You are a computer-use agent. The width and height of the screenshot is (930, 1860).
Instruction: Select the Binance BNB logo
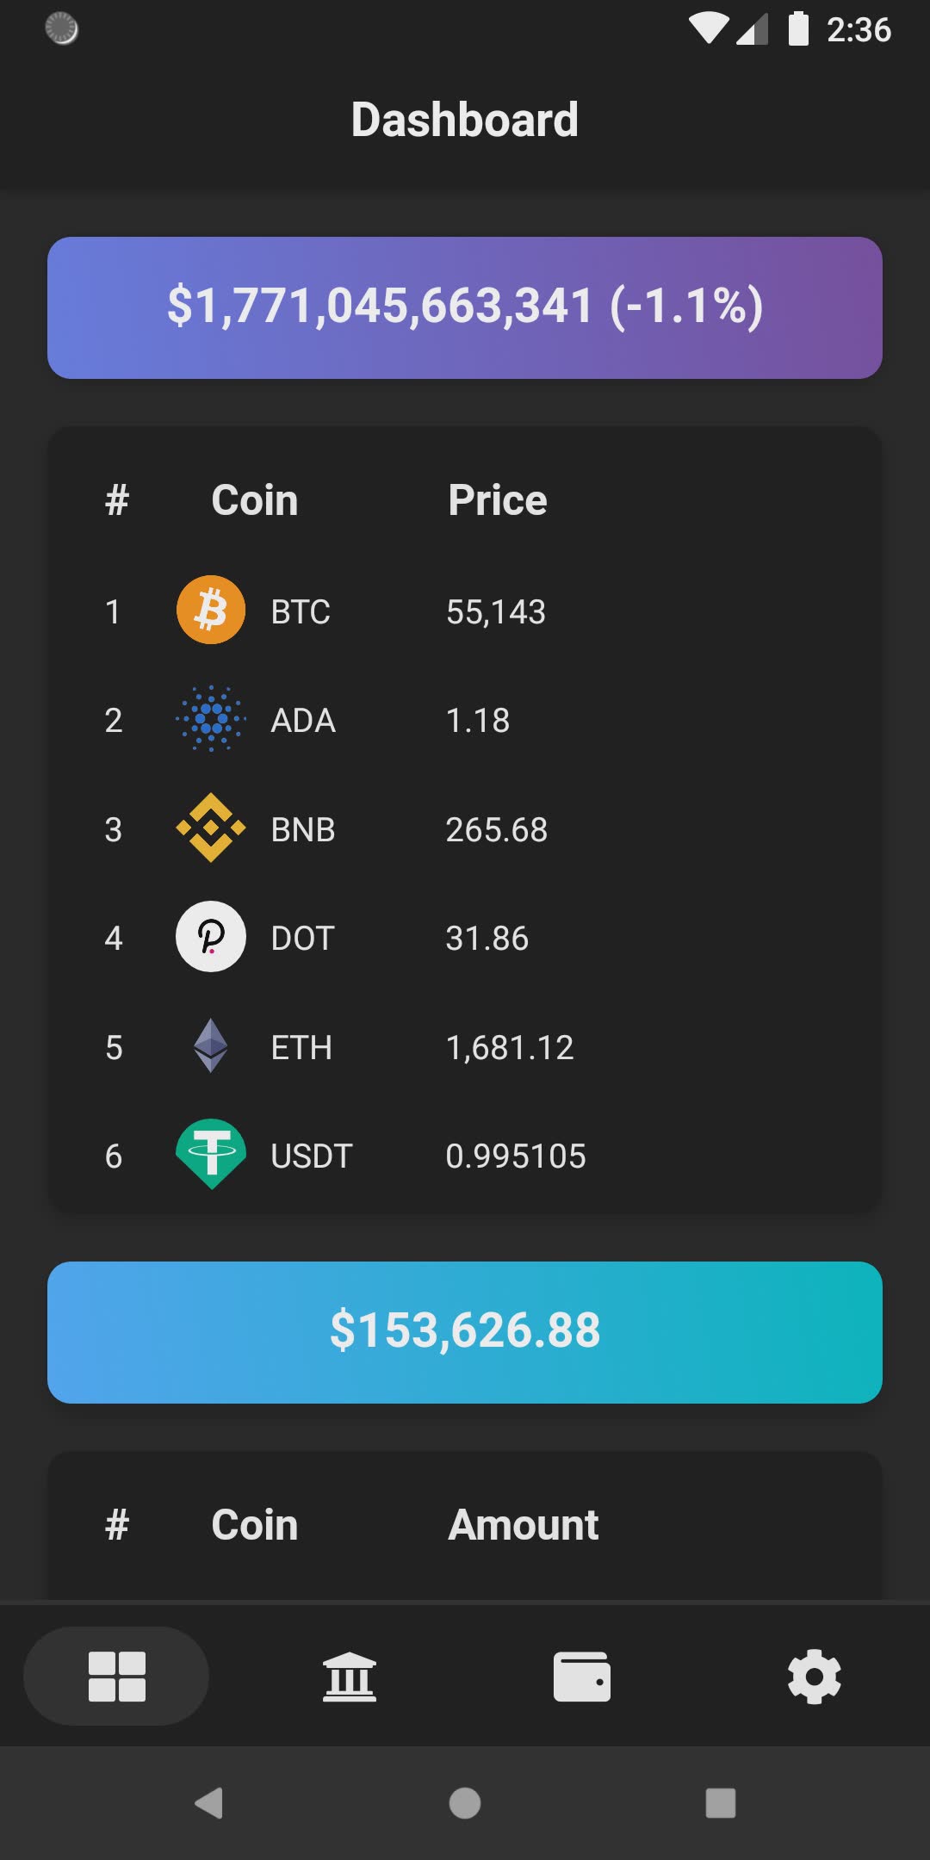click(211, 828)
